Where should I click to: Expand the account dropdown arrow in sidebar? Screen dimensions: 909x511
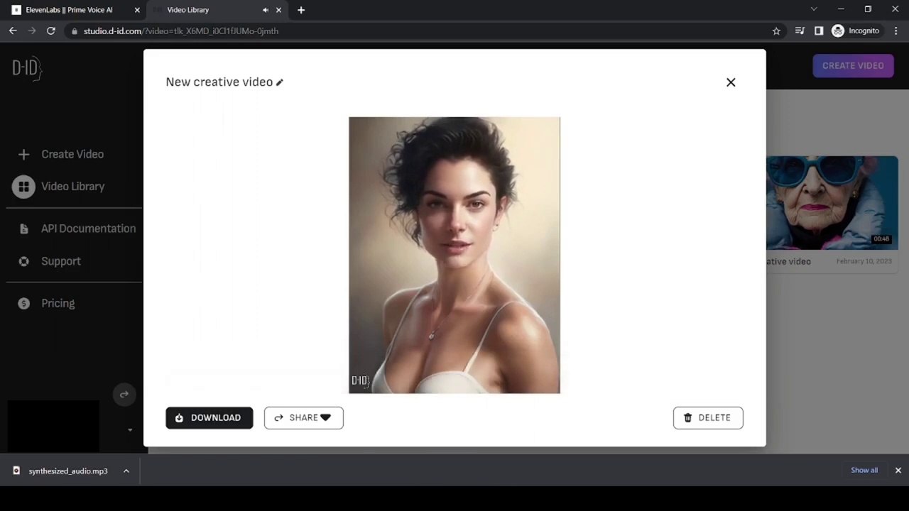tap(130, 430)
